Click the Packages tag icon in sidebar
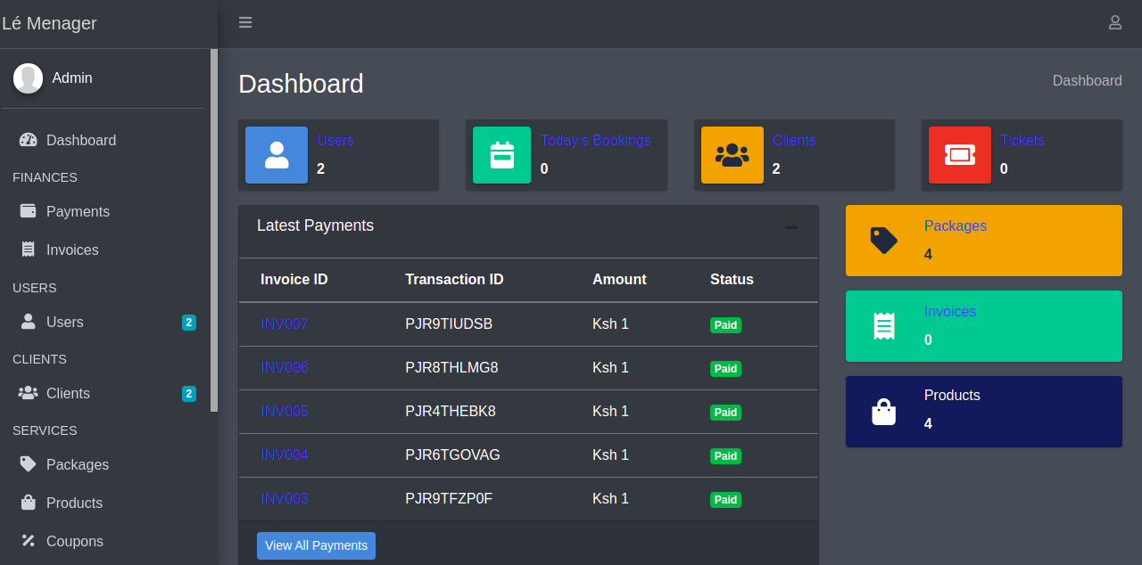The width and height of the screenshot is (1142, 565). (x=29, y=464)
